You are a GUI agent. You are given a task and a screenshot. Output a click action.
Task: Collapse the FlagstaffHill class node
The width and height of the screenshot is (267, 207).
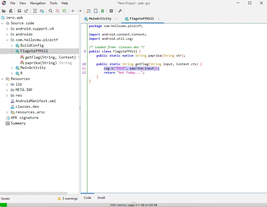(12, 51)
